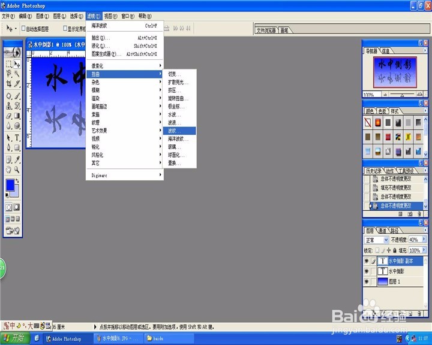
Task: Open the 文件 menu
Action: point(8,16)
